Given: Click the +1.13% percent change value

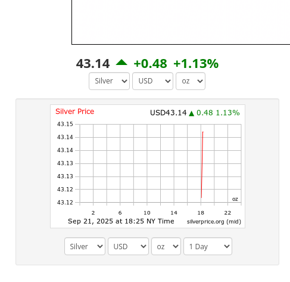Looking at the screenshot, I should tap(196, 64).
